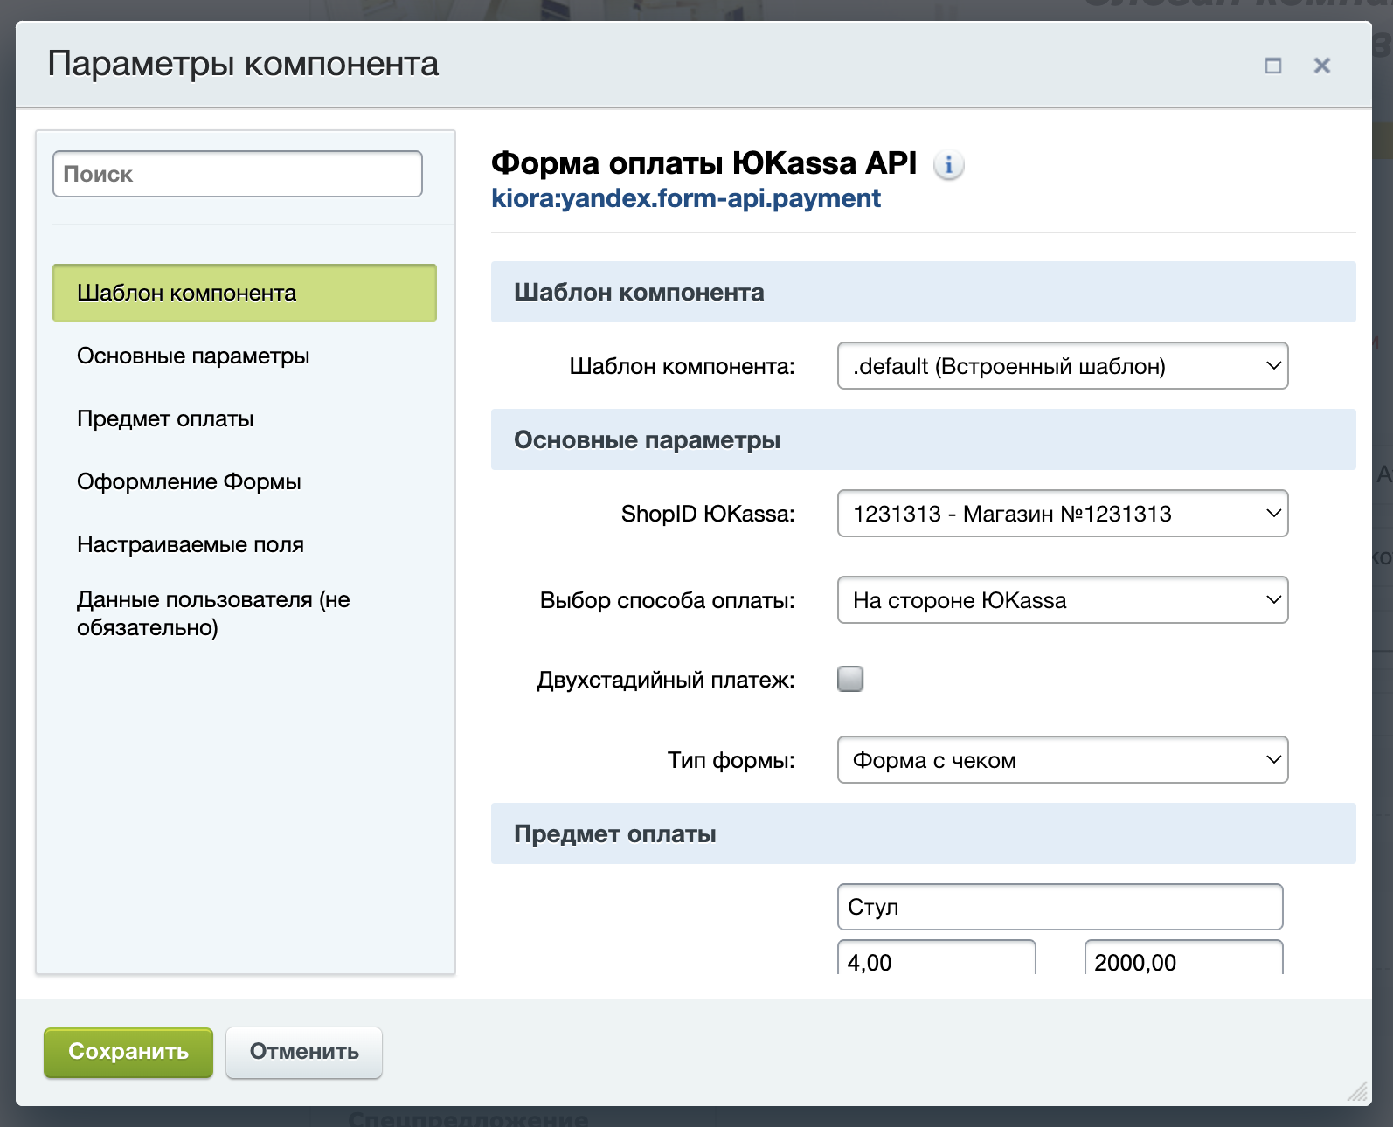1393x1127 pixels.
Task: Close the component parameters dialog
Action: click(x=1321, y=66)
